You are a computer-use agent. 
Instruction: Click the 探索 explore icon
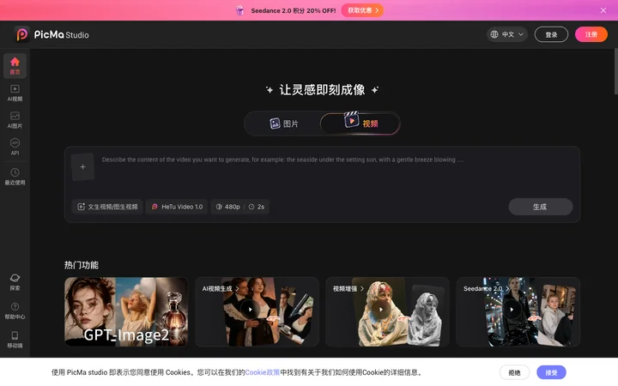click(x=15, y=282)
